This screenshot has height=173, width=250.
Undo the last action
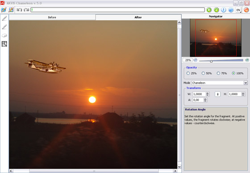point(19,10)
